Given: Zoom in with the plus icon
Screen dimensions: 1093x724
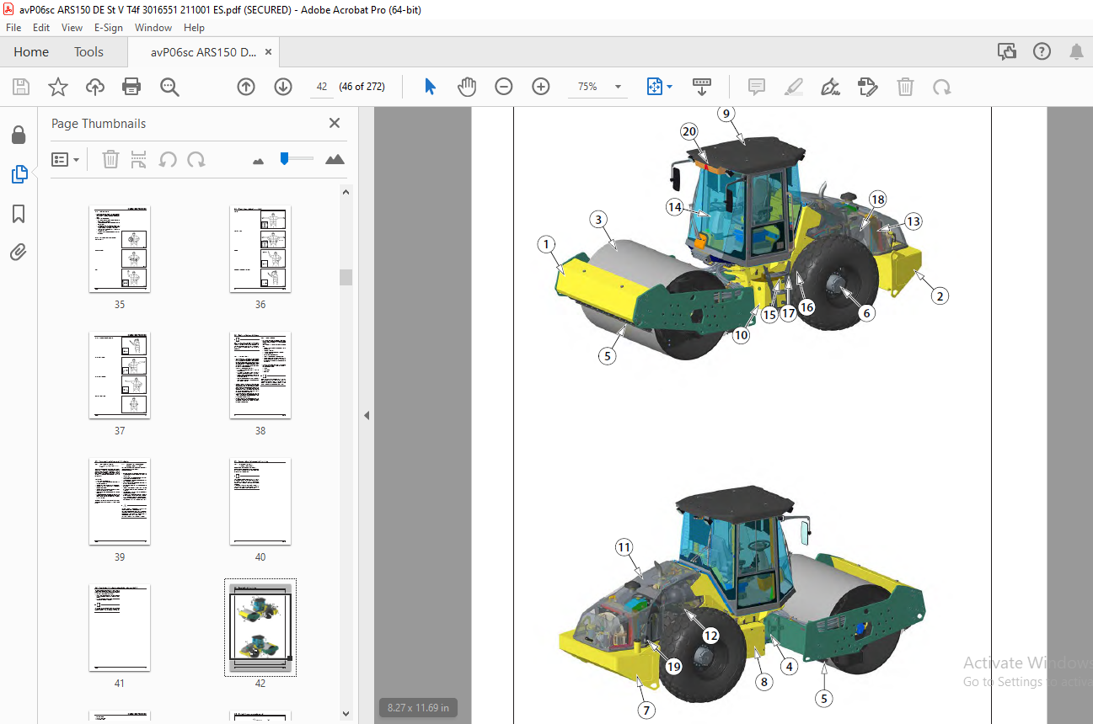Looking at the screenshot, I should (x=541, y=87).
